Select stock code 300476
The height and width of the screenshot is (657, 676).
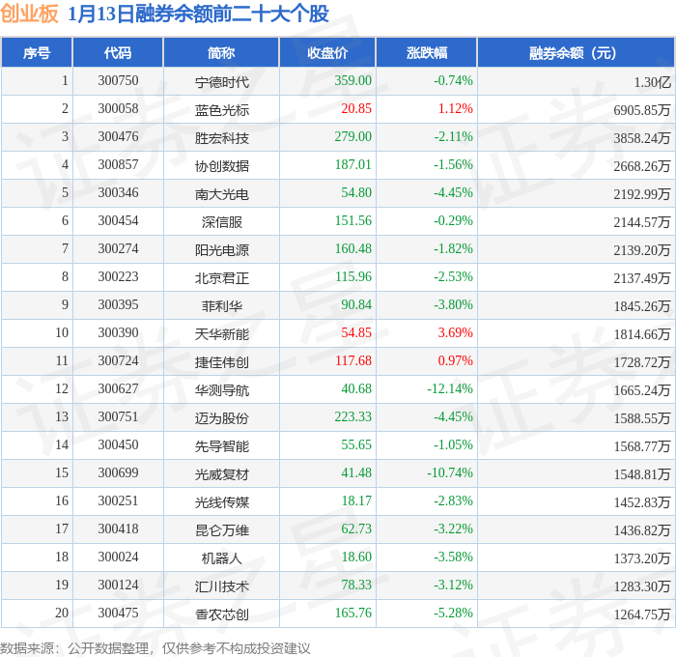pyautogui.click(x=118, y=137)
